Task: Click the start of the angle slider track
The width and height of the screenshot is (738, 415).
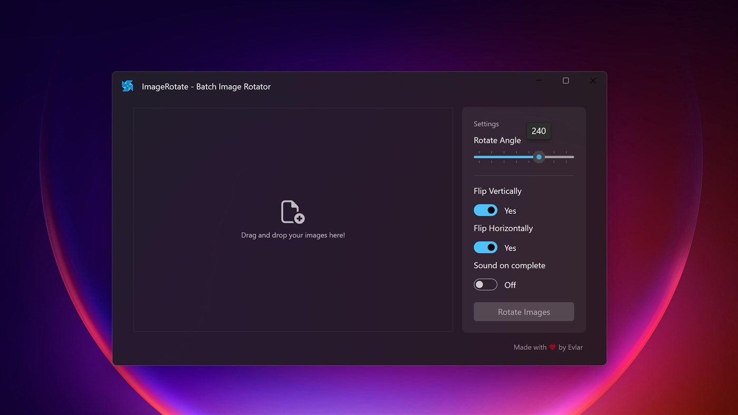Action: click(475, 157)
